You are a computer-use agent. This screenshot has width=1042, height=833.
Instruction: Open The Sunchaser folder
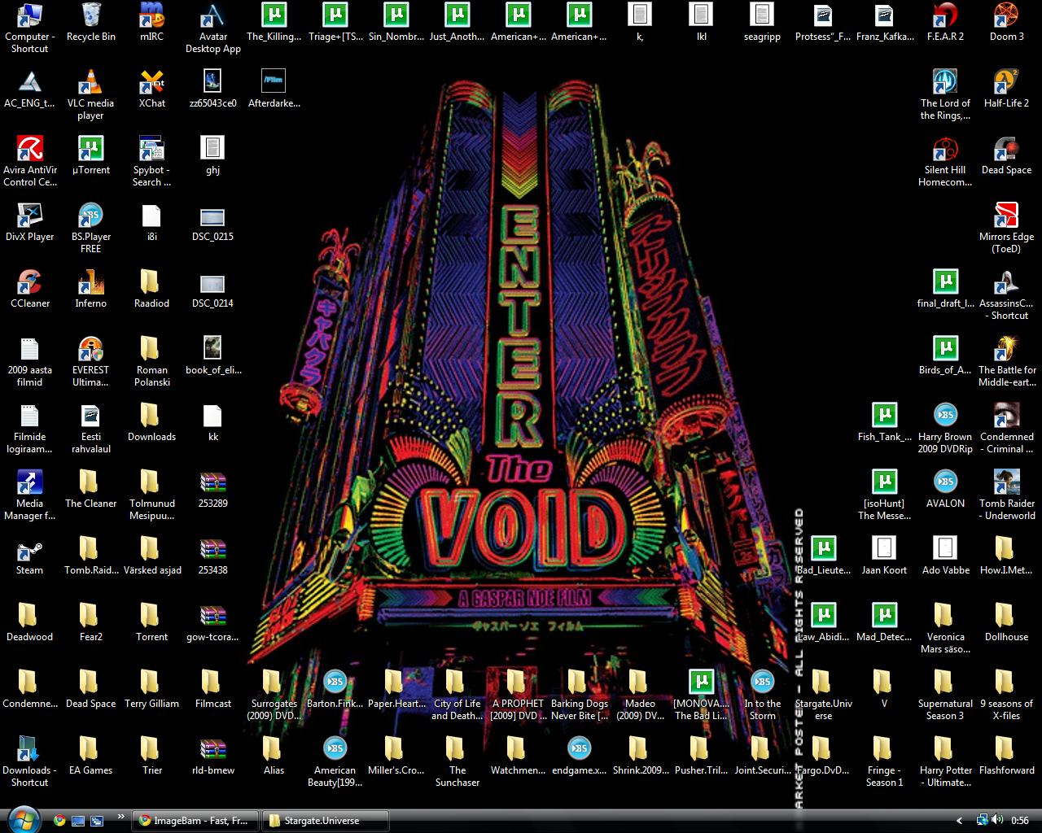(457, 762)
